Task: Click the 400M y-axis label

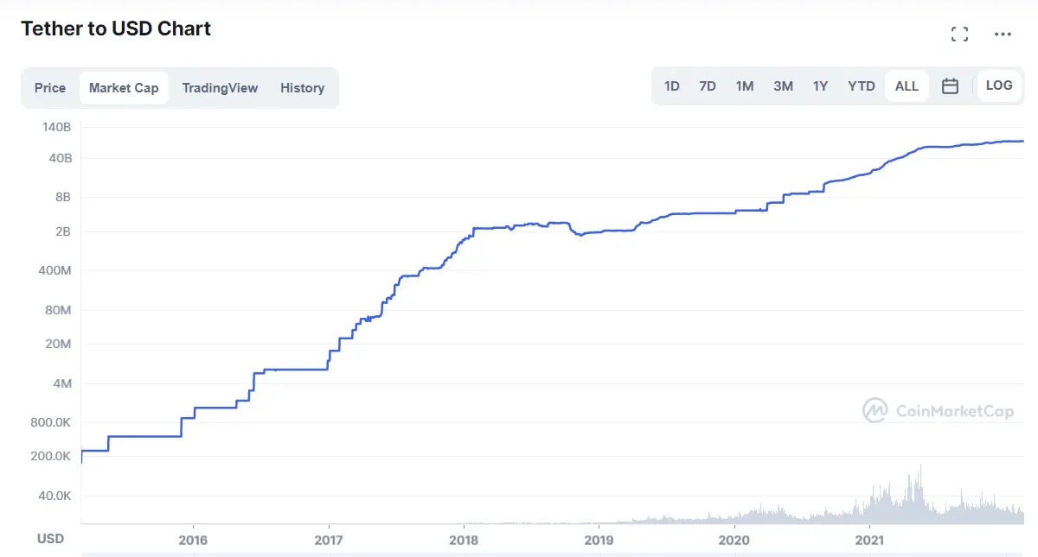Action: coord(56,270)
